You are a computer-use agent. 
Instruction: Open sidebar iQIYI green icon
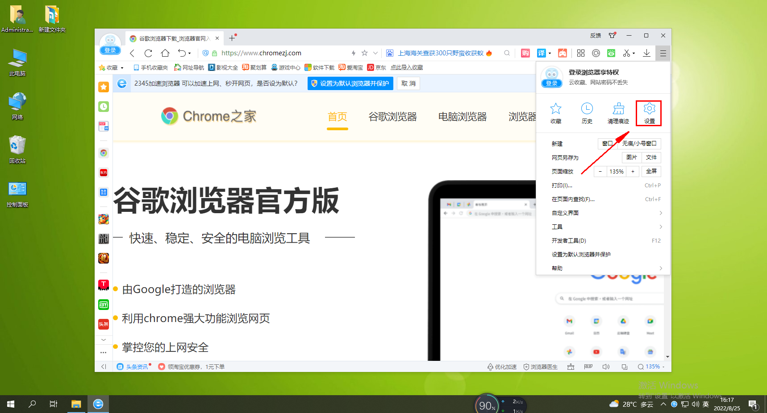coord(104,305)
